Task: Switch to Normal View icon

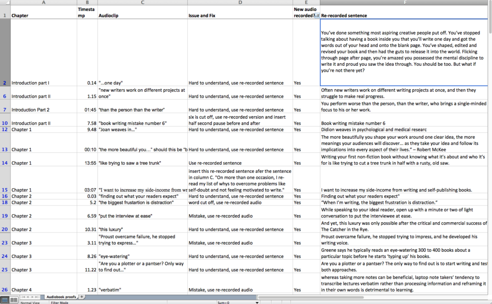Action: [4, 300]
